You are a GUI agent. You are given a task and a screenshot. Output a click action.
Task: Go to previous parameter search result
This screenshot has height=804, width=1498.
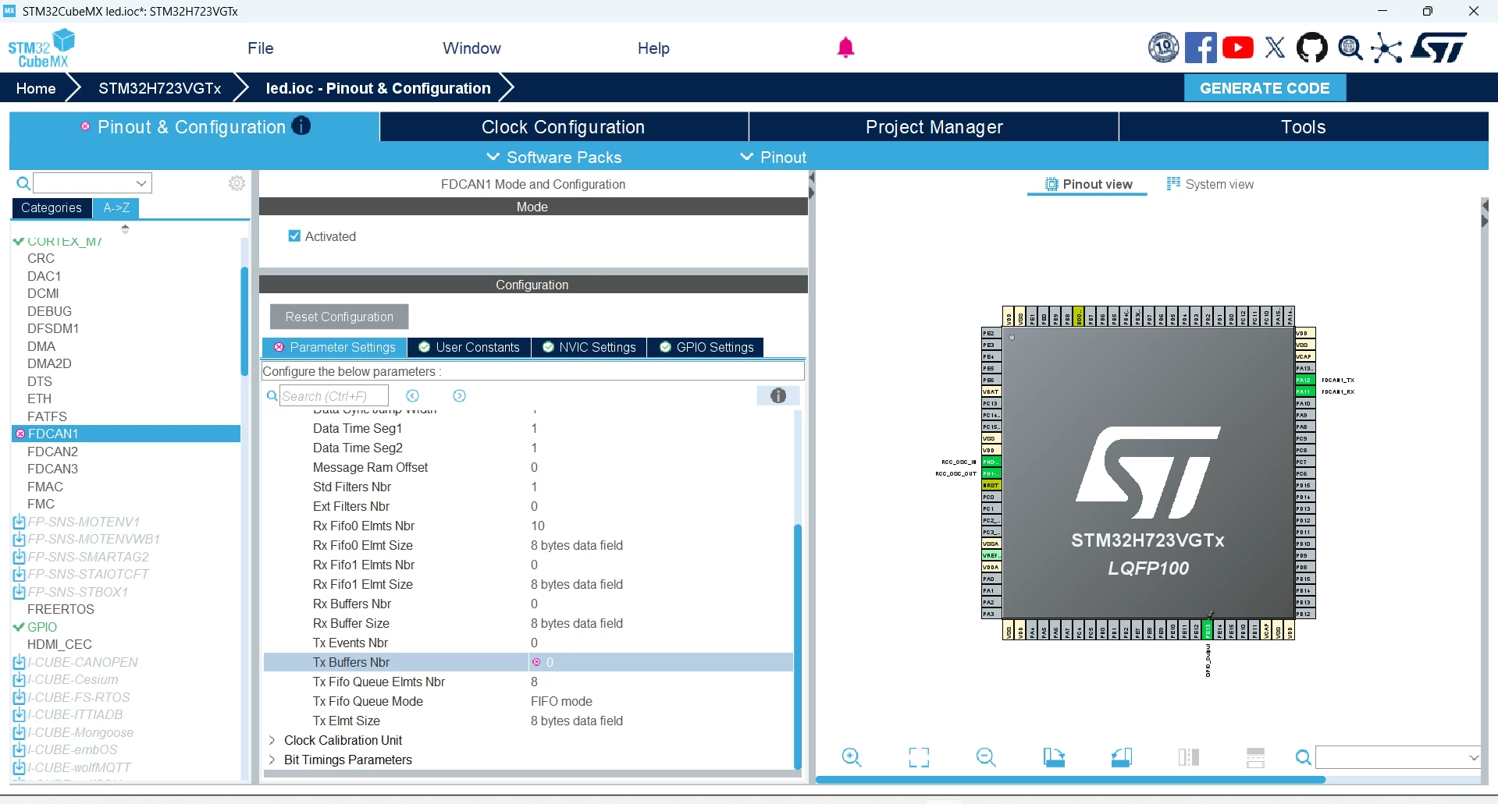pyautogui.click(x=413, y=396)
